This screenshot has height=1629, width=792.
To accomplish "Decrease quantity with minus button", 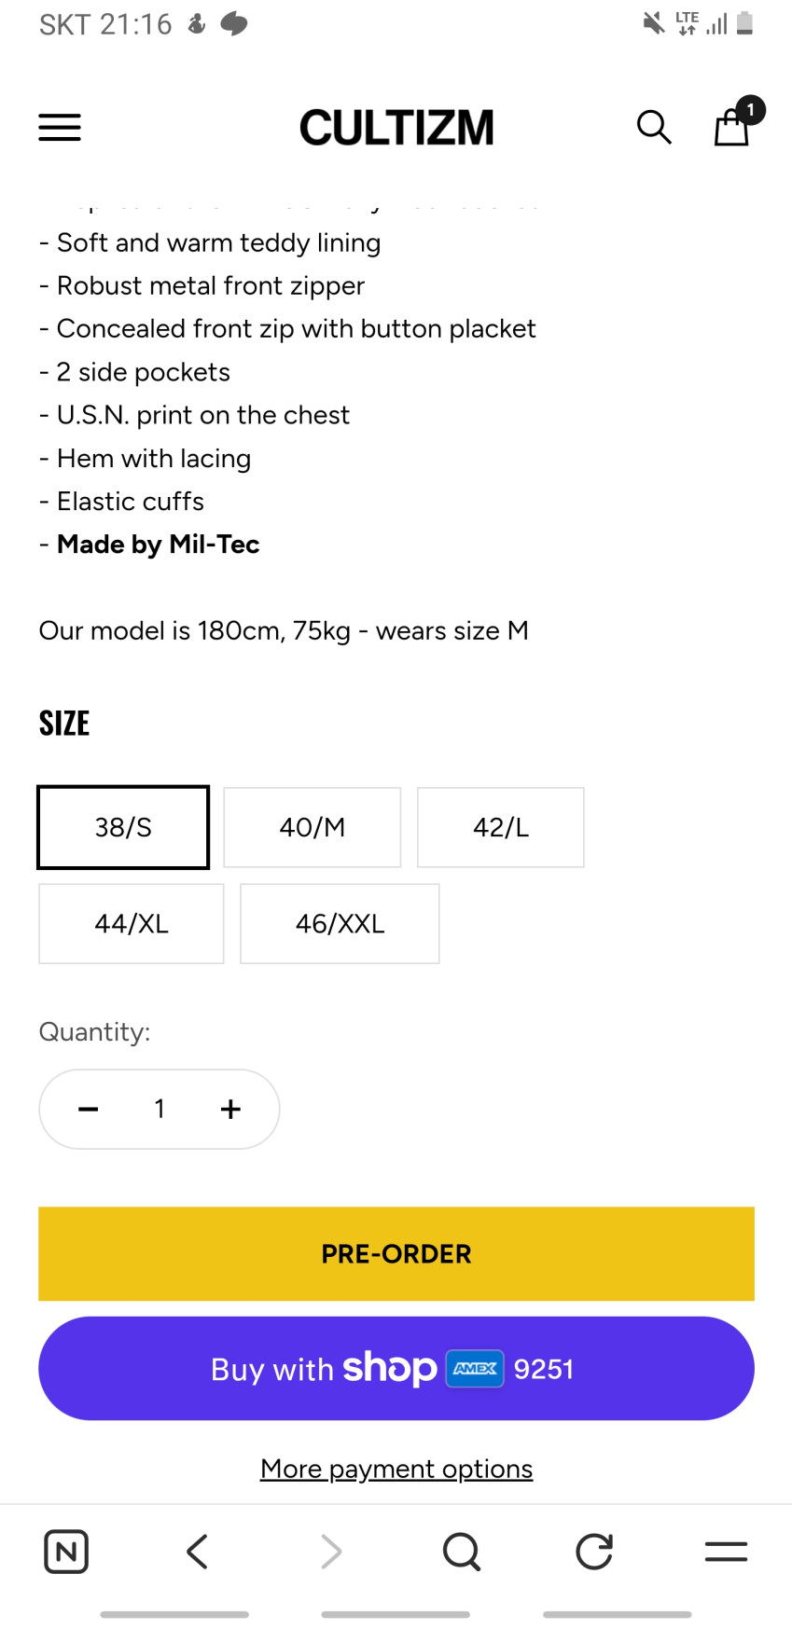I will tap(89, 1109).
